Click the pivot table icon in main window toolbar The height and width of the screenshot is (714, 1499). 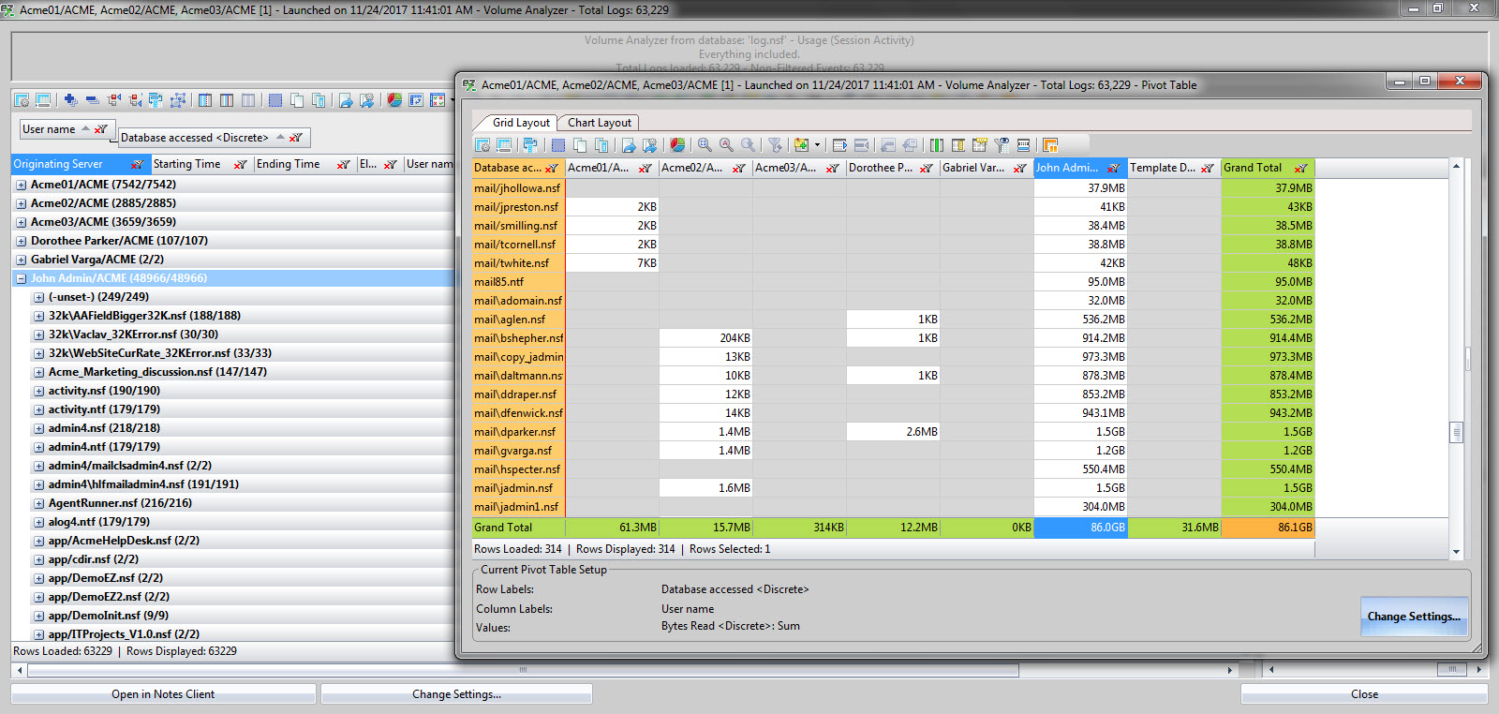tap(415, 100)
